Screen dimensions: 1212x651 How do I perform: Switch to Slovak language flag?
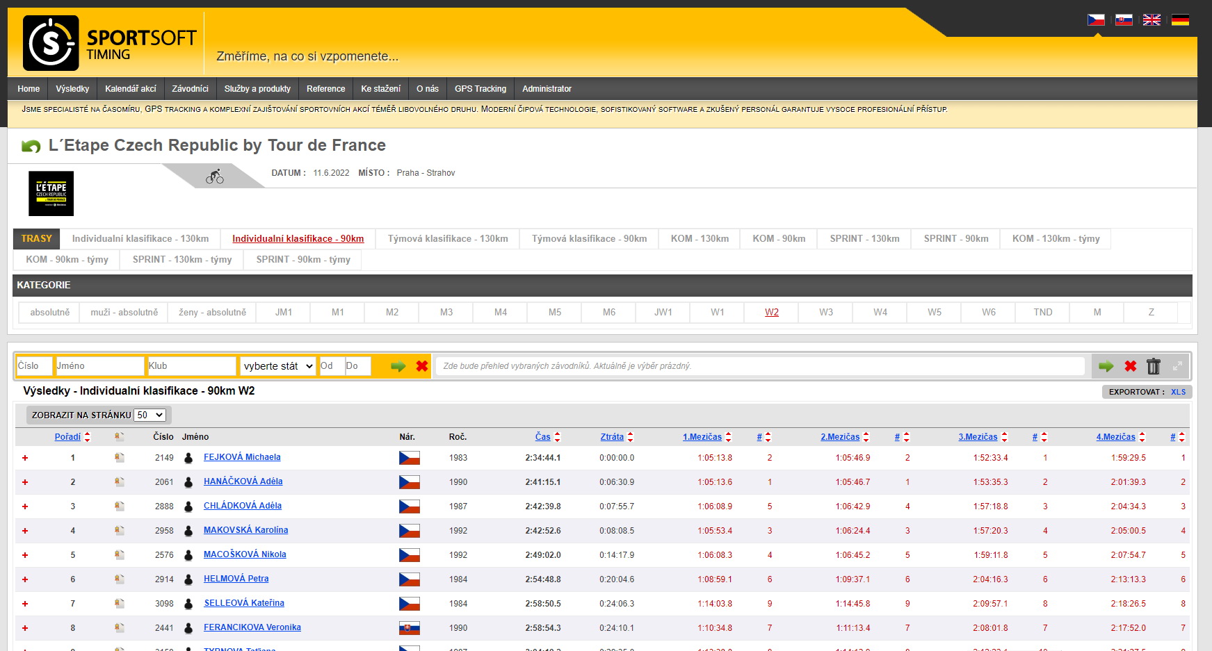point(1124,20)
